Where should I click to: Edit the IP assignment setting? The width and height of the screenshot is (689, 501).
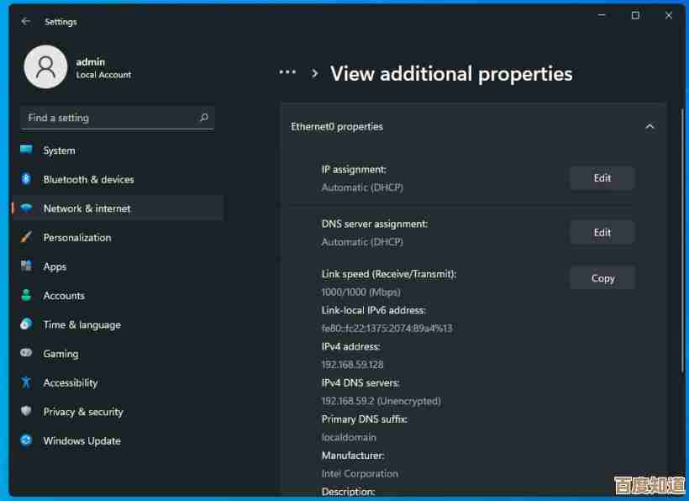point(602,178)
